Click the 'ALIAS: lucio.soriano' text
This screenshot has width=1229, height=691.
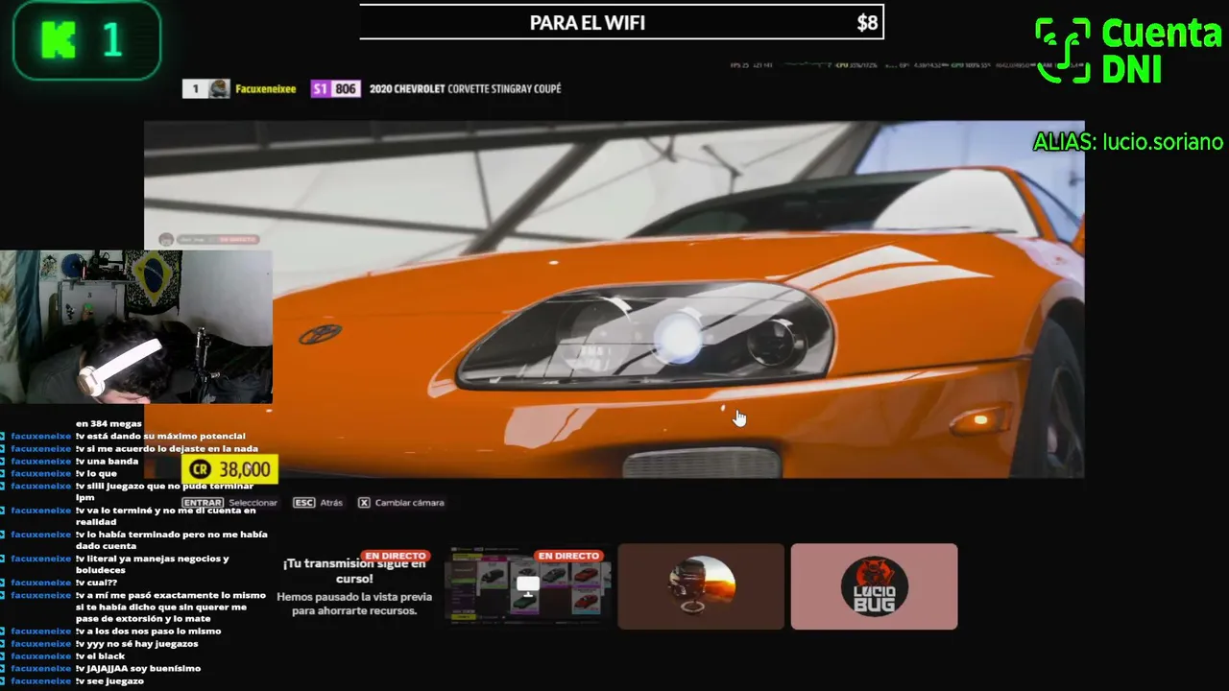click(x=1128, y=142)
